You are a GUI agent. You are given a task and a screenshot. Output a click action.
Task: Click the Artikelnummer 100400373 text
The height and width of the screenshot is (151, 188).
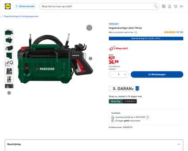[x=121, y=127]
